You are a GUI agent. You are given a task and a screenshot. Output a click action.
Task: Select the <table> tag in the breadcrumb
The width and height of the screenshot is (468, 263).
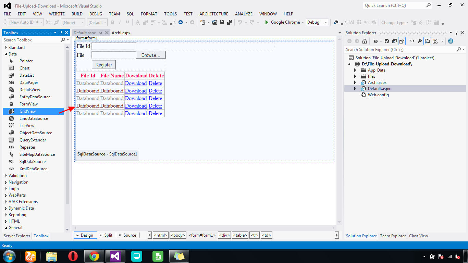[240, 235]
